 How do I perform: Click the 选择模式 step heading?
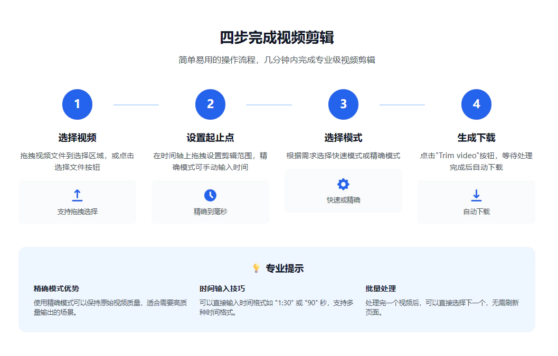click(x=343, y=138)
